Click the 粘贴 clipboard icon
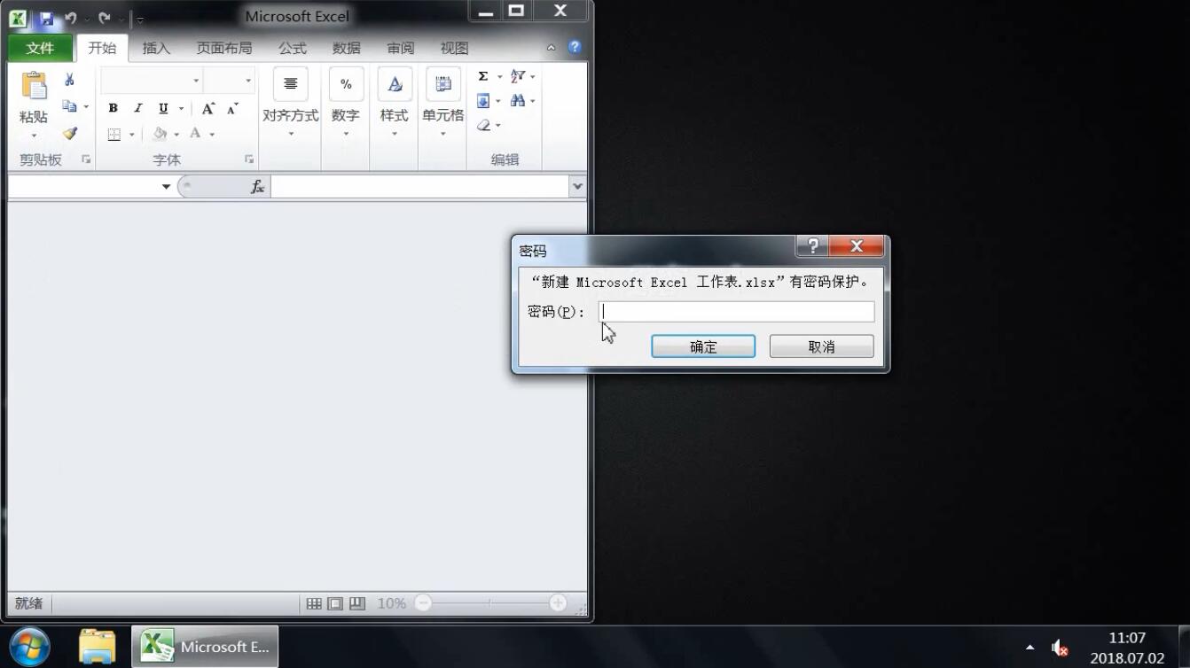 34,87
